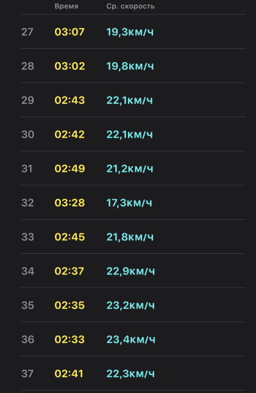Image resolution: width=256 pixels, height=393 pixels.
Task: Select the 23,4км/ч fastest speed
Action: (x=131, y=340)
